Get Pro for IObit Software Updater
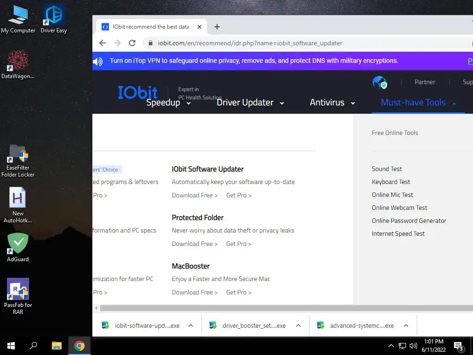Image resolution: width=473 pixels, height=355 pixels. point(239,196)
